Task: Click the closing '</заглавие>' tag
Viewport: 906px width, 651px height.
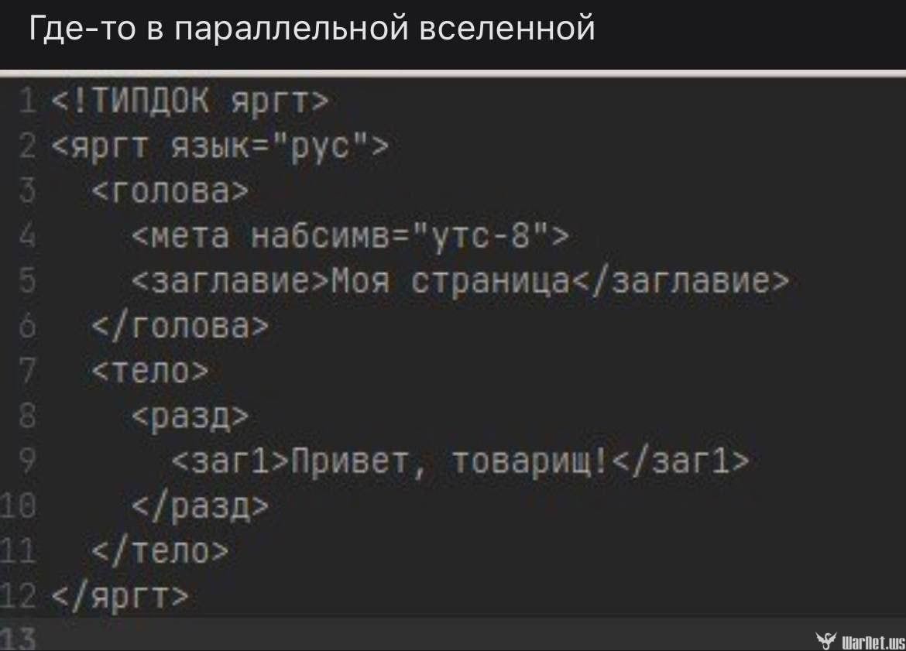Action: click(x=680, y=281)
